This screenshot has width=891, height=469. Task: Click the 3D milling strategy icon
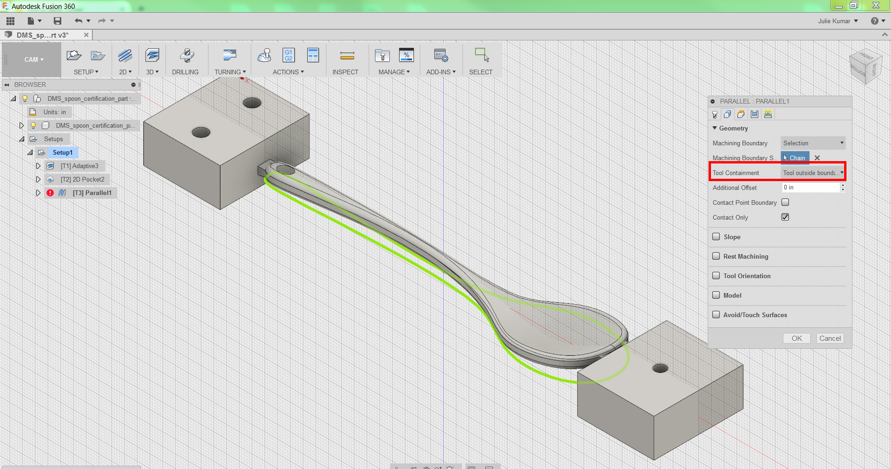pyautogui.click(x=152, y=56)
